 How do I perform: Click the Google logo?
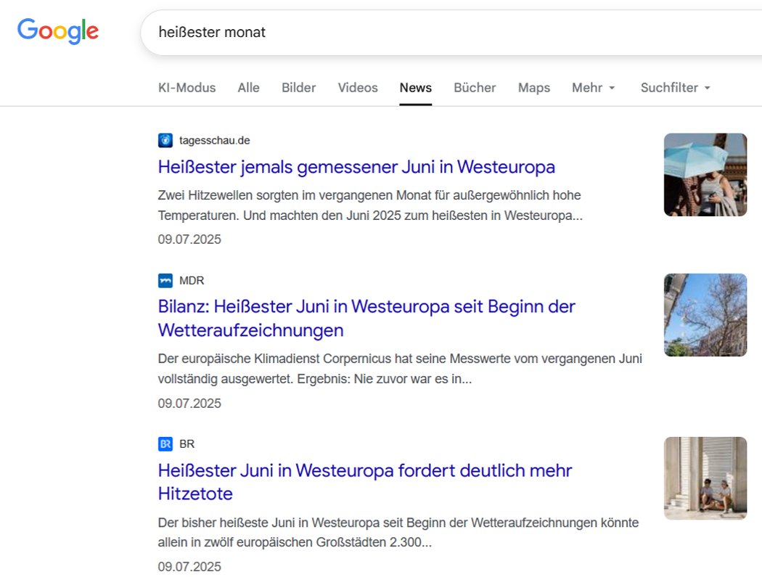tap(58, 30)
